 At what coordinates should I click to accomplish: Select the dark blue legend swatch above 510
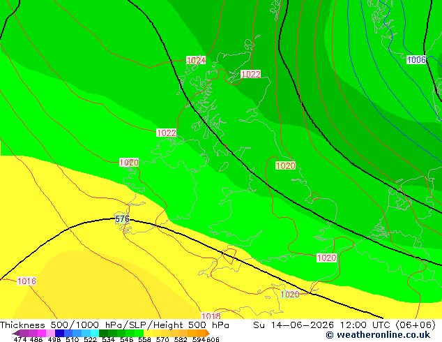pyautogui.click(x=59, y=333)
